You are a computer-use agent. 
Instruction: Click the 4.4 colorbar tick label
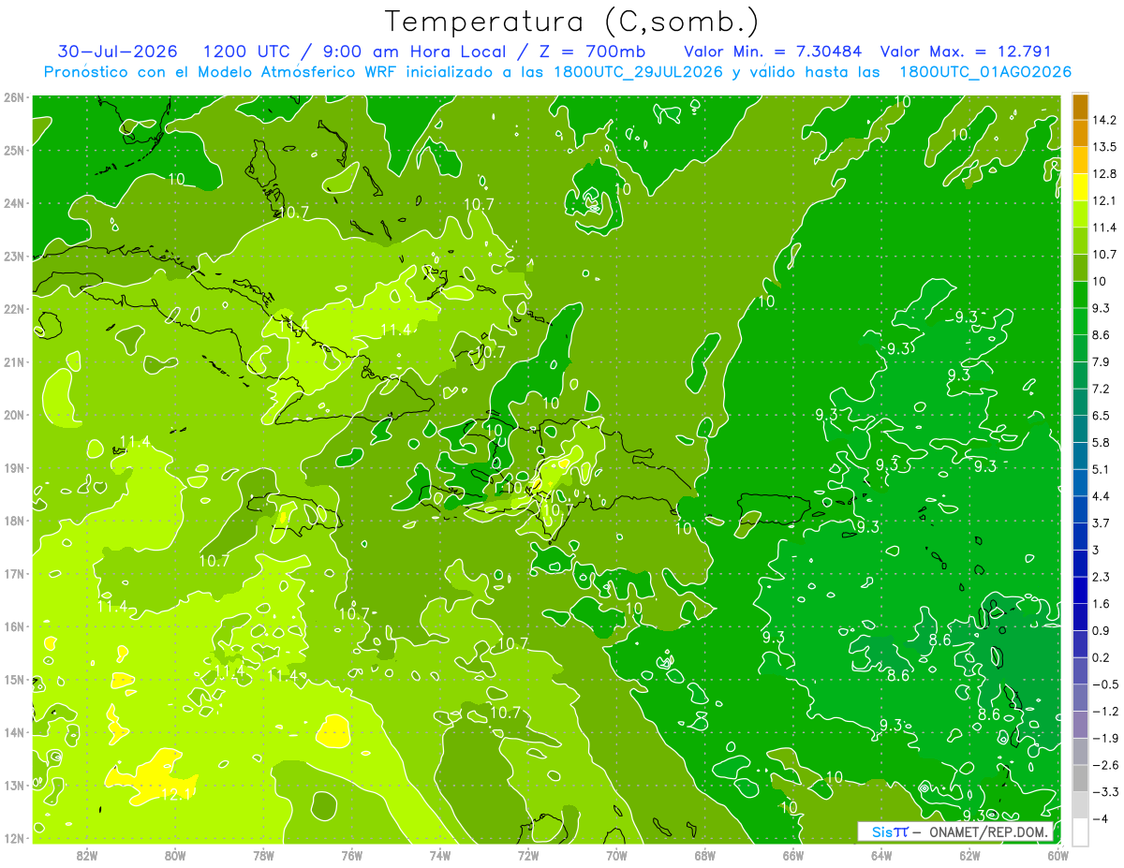[1102, 496]
